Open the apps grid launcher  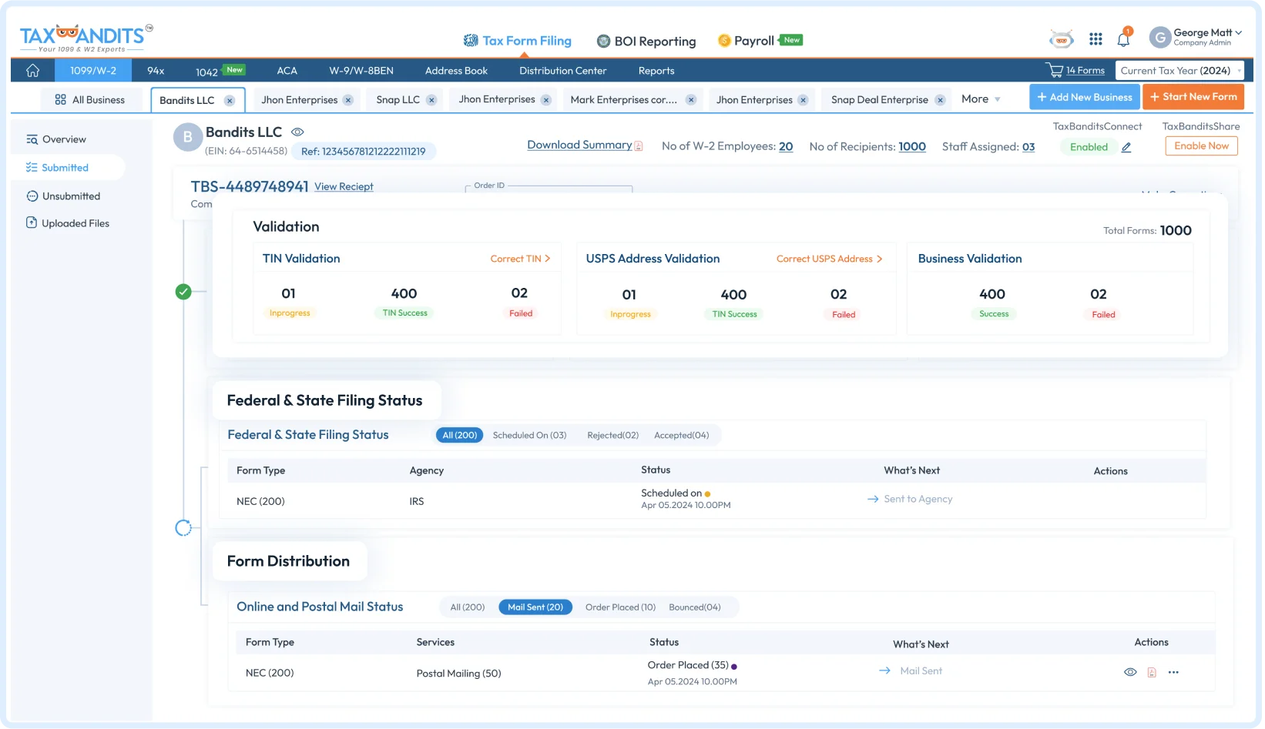tap(1097, 39)
